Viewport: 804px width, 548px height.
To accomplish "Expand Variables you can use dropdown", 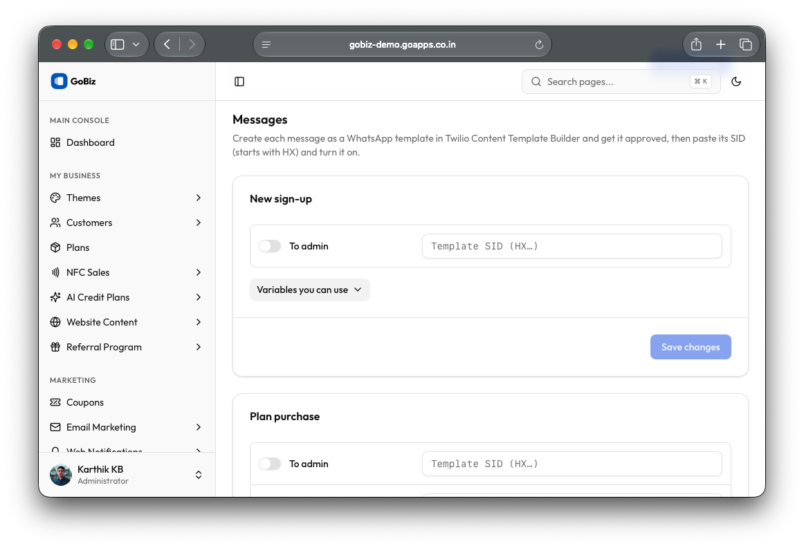I will 310,290.
